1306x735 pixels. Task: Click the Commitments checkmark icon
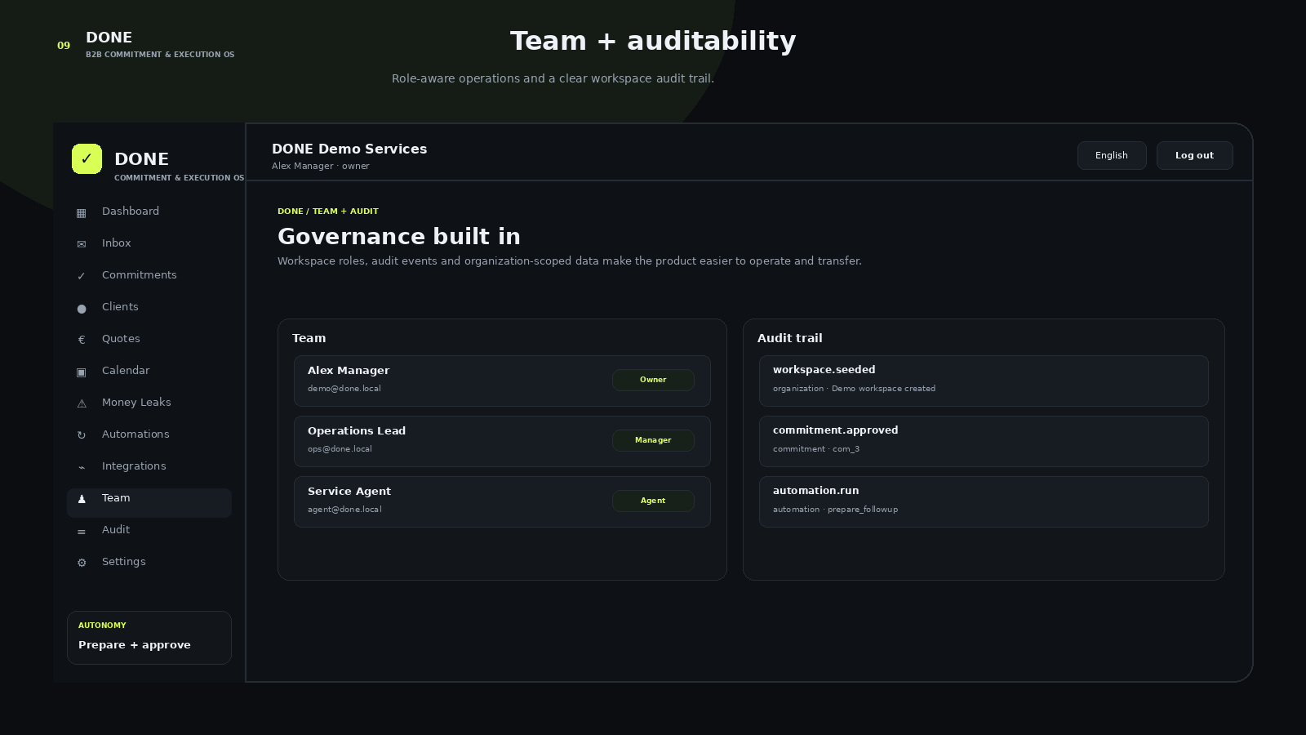pos(82,276)
